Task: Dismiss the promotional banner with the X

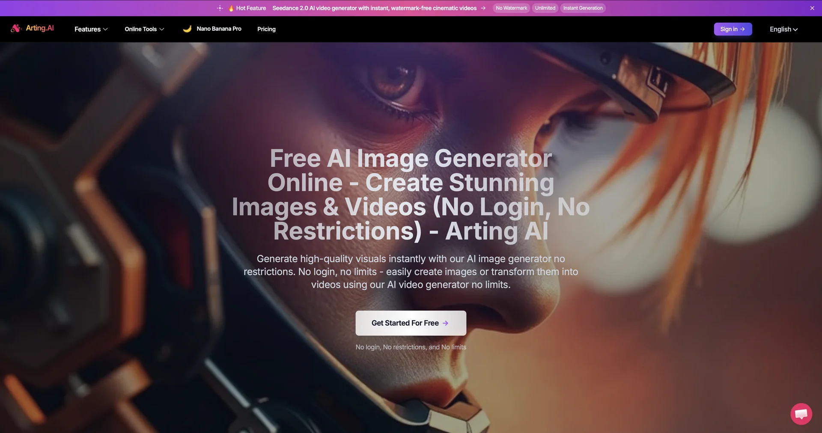Action: click(812, 8)
